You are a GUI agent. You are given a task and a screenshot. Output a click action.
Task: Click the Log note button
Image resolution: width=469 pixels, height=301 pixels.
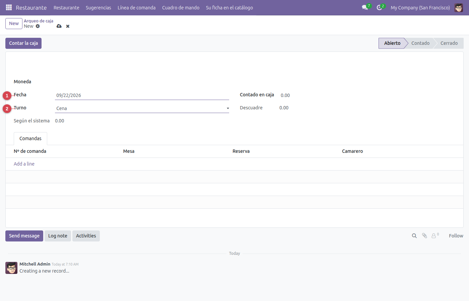(x=58, y=236)
